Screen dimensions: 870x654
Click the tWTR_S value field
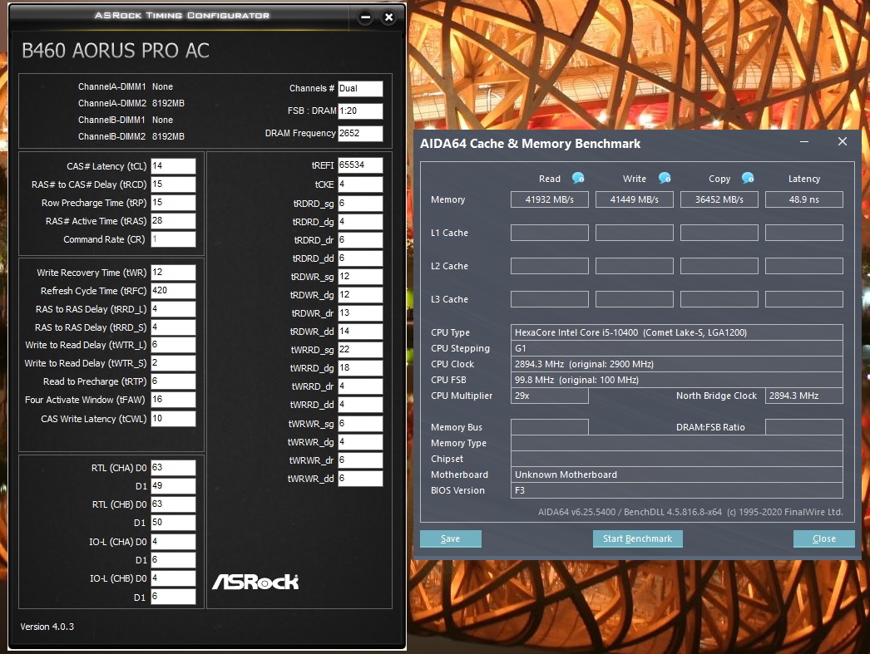click(173, 364)
